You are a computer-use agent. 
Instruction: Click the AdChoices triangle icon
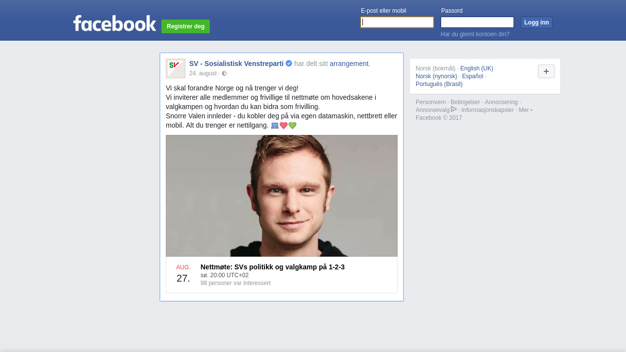[454, 110]
